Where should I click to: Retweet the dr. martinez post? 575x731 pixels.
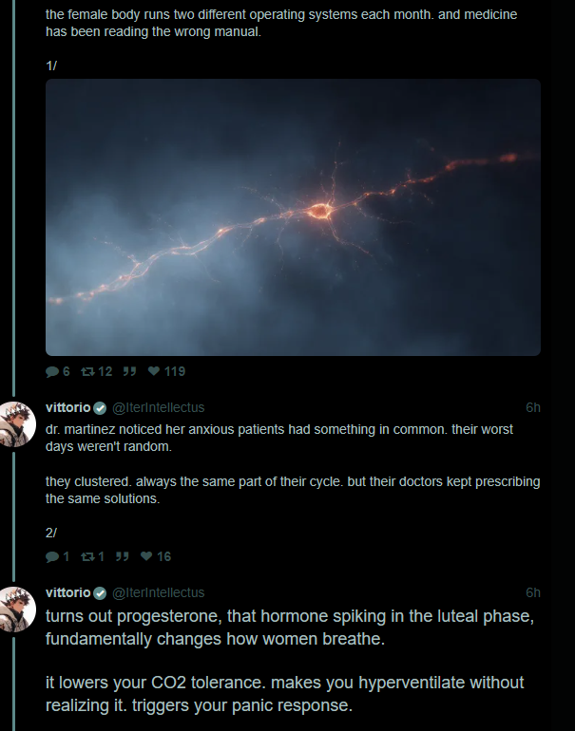coord(92,556)
